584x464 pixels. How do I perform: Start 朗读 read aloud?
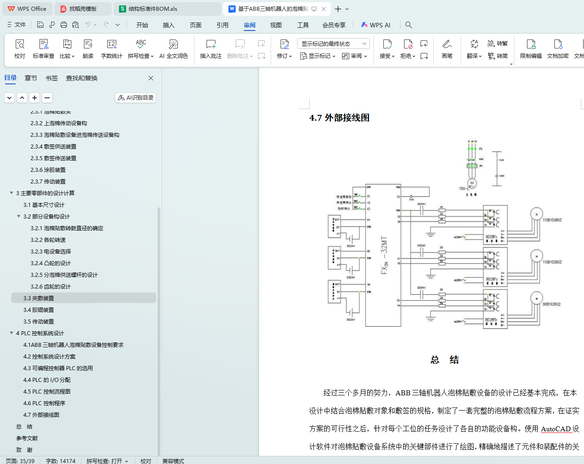(88, 49)
